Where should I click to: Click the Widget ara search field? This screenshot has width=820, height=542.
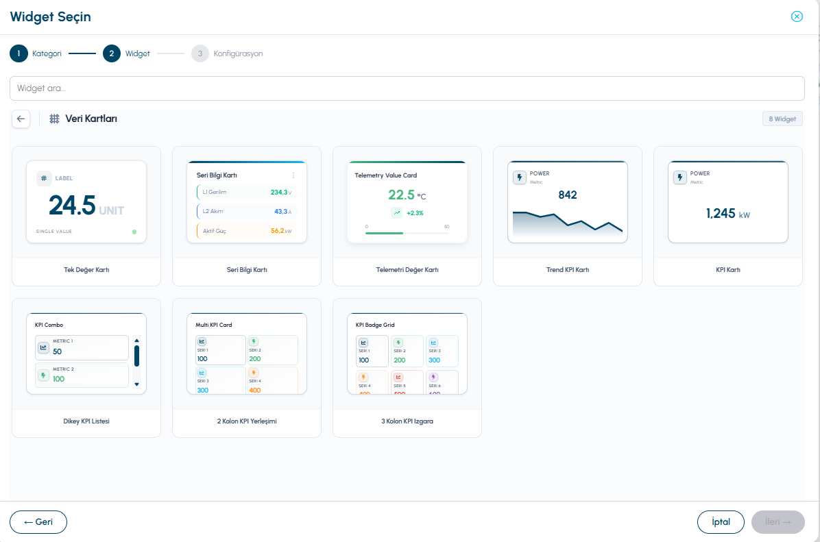[x=407, y=88]
